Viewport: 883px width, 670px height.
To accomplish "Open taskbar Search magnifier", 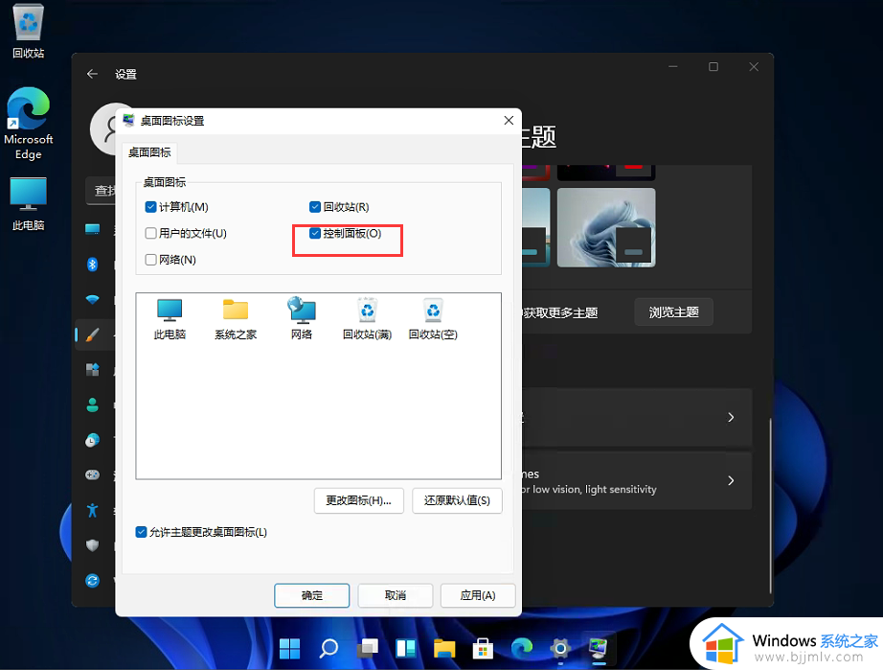I will point(328,649).
